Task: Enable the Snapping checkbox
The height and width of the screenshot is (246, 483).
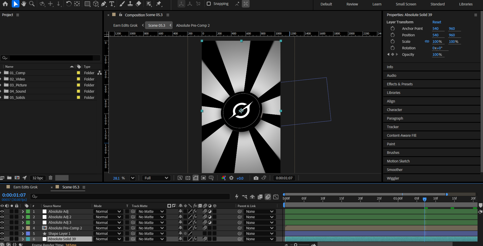Action: pyautogui.click(x=209, y=4)
